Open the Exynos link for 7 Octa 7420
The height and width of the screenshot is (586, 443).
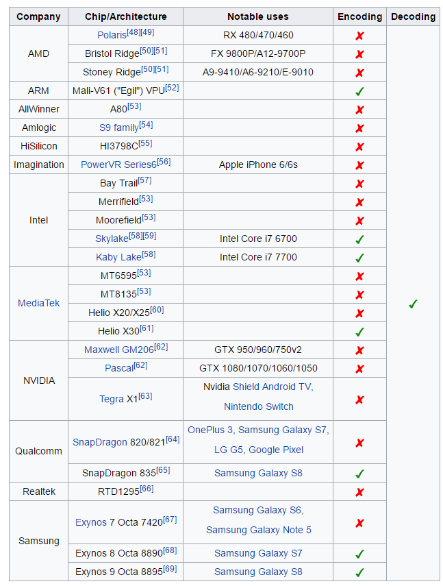click(92, 522)
